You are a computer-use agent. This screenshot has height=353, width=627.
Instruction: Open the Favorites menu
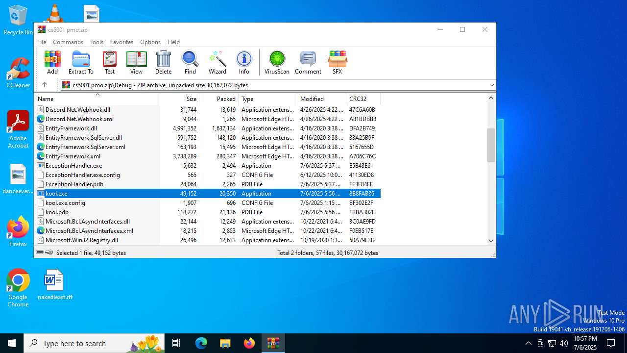point(121,42)
